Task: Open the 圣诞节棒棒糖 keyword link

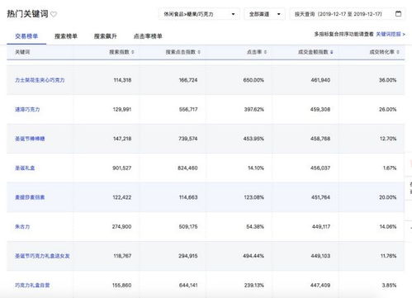Action: [x=30, y=139]
